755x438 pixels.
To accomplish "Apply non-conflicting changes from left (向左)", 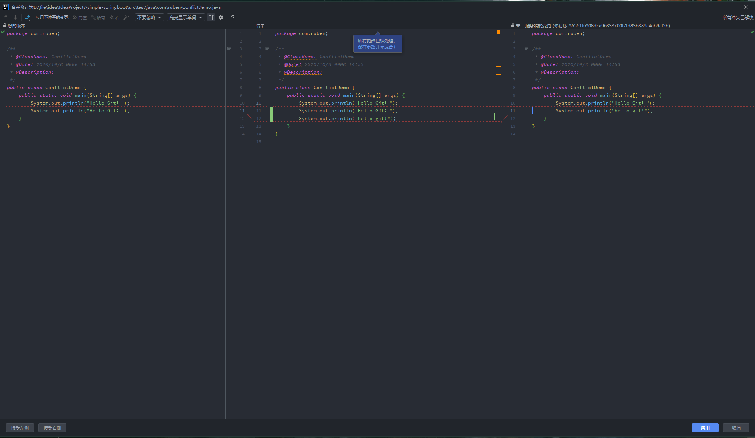I will point(80,17).
